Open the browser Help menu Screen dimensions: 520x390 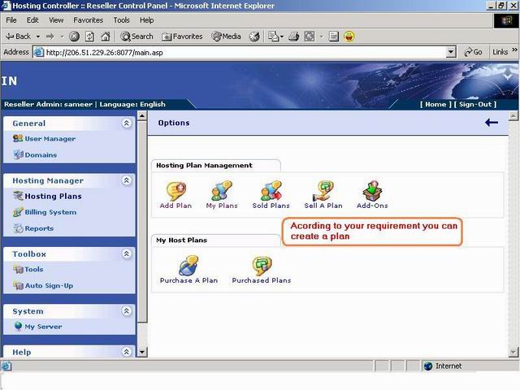point(146,20)
